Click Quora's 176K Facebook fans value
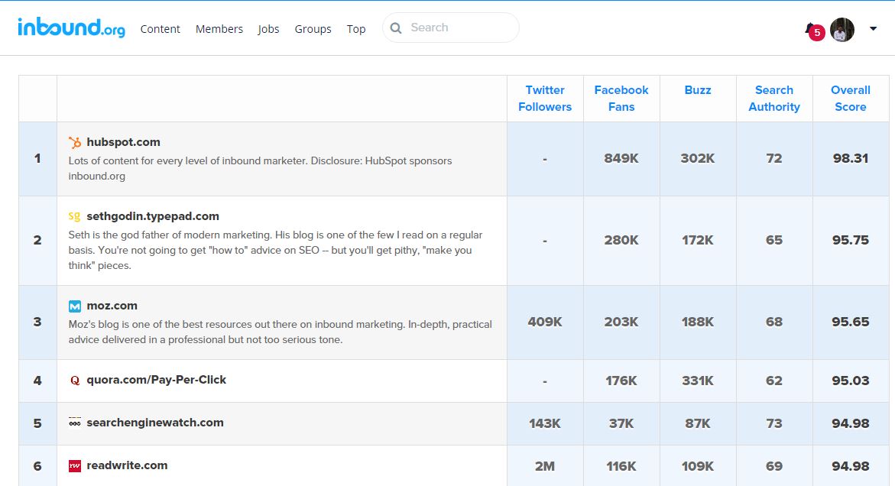The height and width of the screenshot is (486, 895). 621,381
